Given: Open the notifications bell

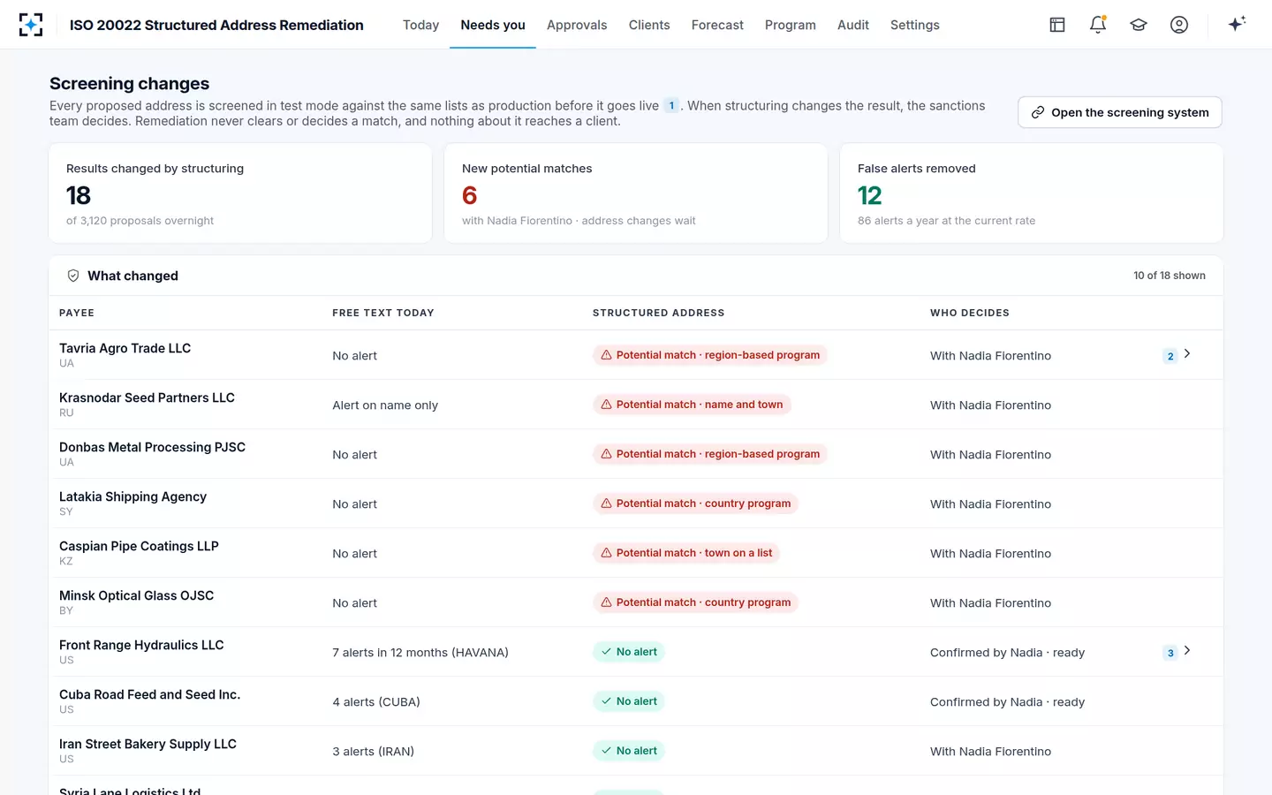Looking at the screenshot, I should click(1098, 25).
